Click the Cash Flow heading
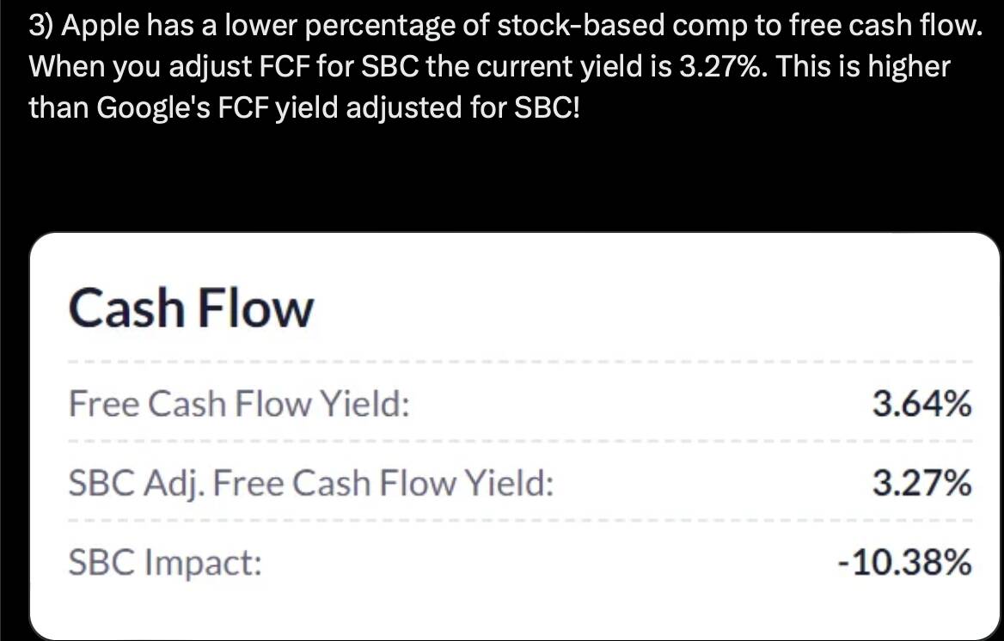 click(x=191, y=308)
